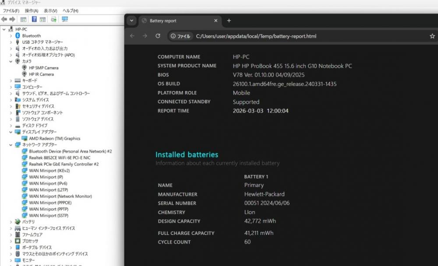Select AMD Radeon (TM) Graphics adapter
This screenshot has width=438, height=266.
[54, 138]
